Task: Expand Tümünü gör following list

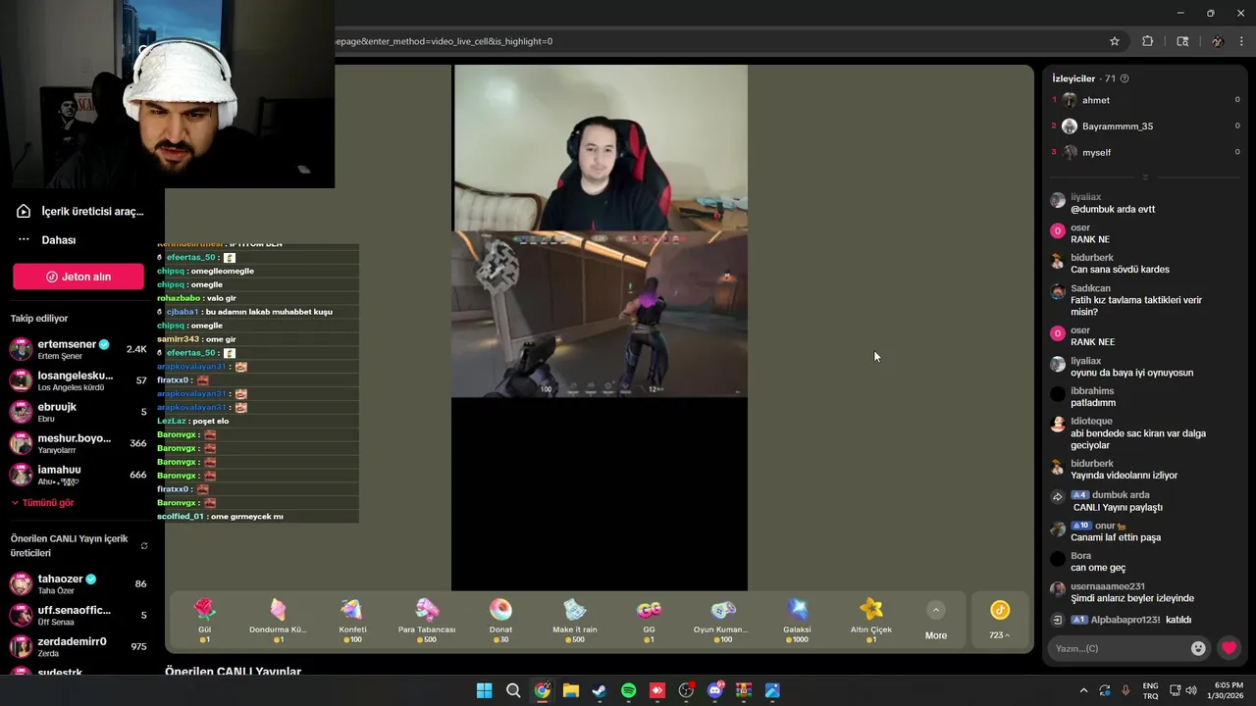Action: (x=42, y=503)
